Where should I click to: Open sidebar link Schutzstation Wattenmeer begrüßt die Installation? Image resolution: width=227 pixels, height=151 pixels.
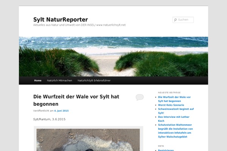click(x=175, y=131)
